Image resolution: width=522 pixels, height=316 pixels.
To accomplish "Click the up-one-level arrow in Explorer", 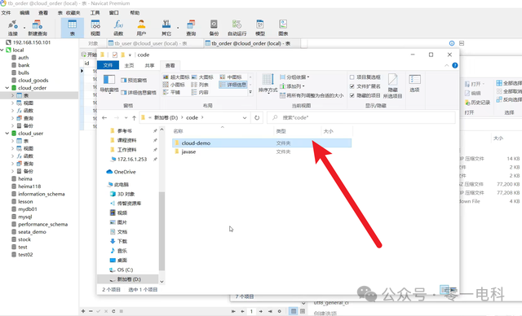I will pyautogui.click(x=134, y=118).
